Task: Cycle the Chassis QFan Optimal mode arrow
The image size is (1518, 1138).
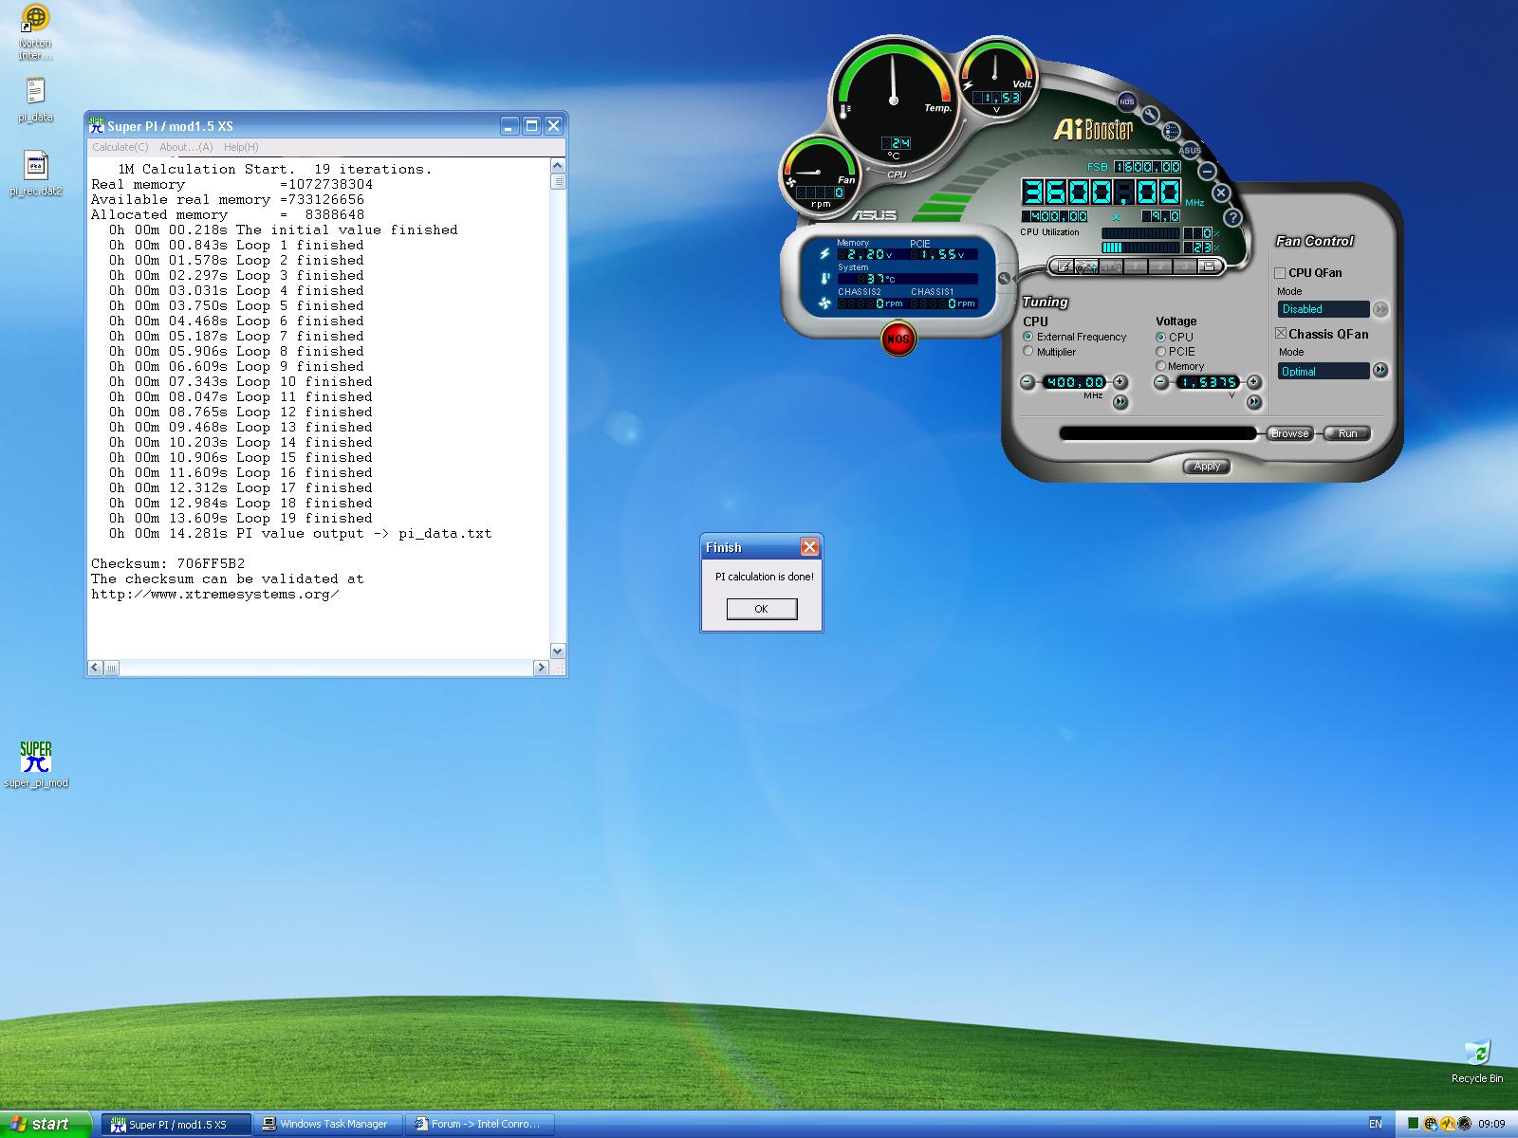Action: click(x=1380, y=370)
